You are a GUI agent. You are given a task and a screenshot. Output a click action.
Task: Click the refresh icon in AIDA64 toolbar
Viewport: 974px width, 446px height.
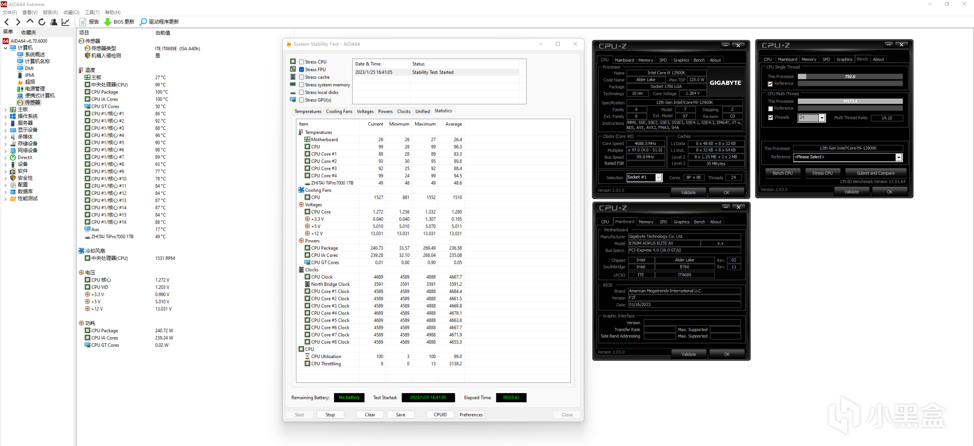pyautogui.click(x=42, y=22)
